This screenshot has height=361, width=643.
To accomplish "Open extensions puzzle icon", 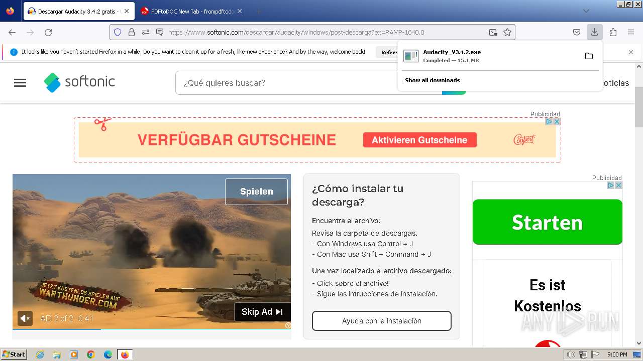I will pos(613,32).
